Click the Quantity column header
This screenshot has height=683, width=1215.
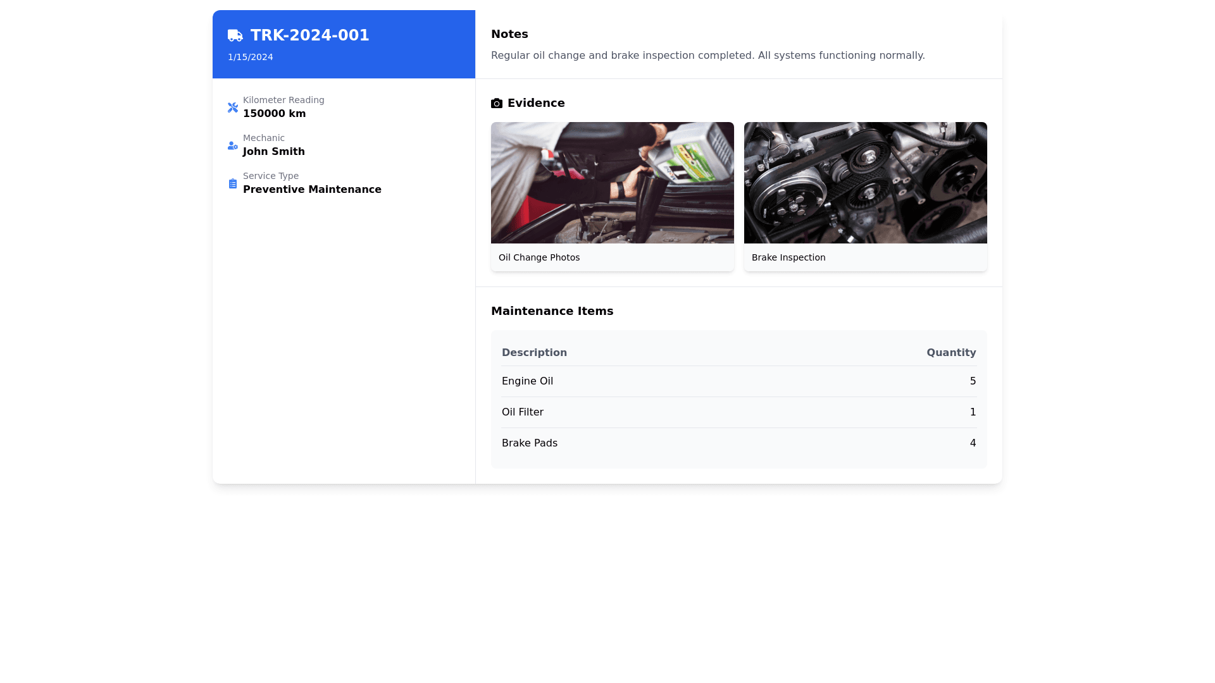[x=950, y=353]
